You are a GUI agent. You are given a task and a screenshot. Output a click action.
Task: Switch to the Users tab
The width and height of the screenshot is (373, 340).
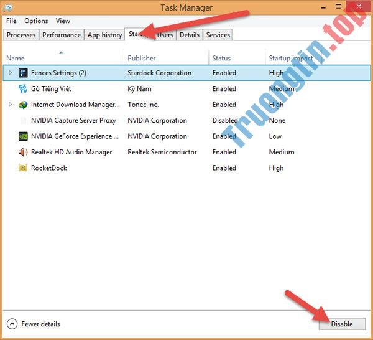click(165, 35)
